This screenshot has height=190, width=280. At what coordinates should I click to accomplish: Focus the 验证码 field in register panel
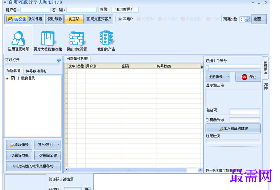tap(245, 111)
